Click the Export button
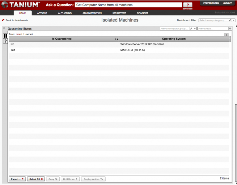Screen dimensions: 237x185 click(17, 179)
